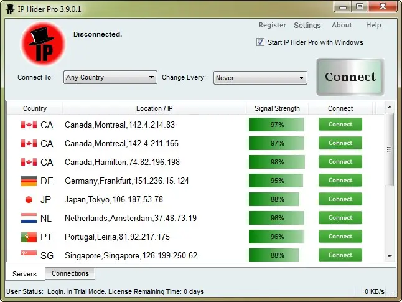Connect to Frankfurt server 151.236.15.124
Screen dimensions: 402x302
[x=340, y=181]
